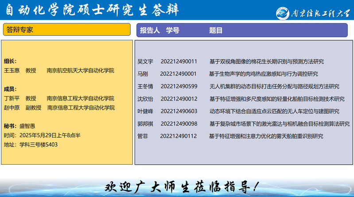
Task: Select the 组长 label
Action: coord(10,61)
